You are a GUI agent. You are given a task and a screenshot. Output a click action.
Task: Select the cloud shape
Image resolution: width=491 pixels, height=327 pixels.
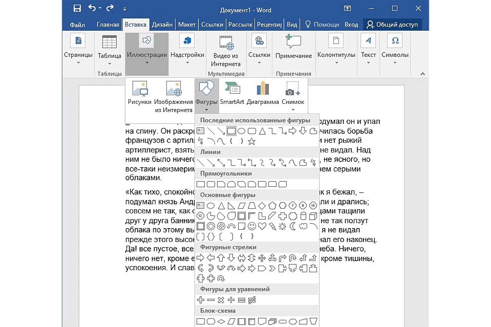[303, 226]
